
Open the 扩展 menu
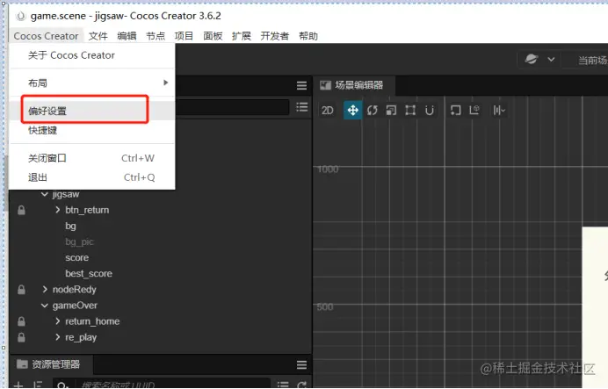[x=242, y=36]
